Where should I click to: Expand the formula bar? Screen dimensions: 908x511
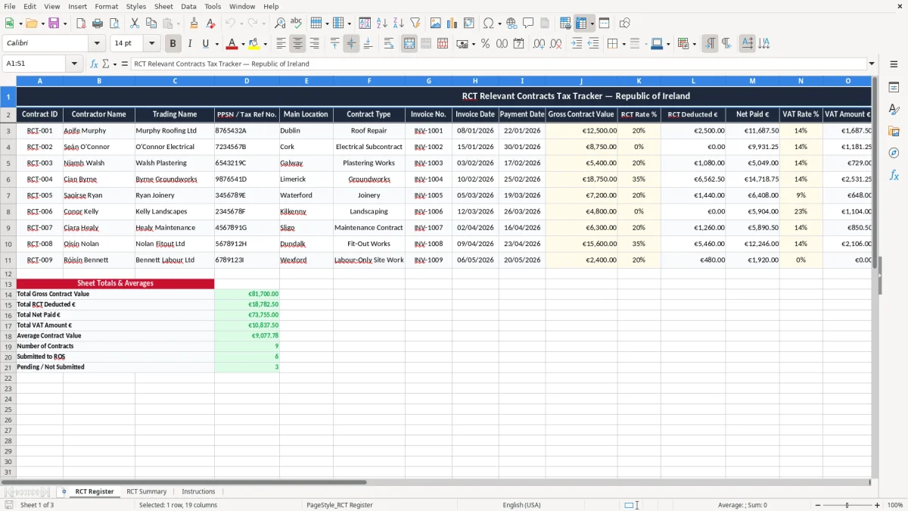coord(872,64)
